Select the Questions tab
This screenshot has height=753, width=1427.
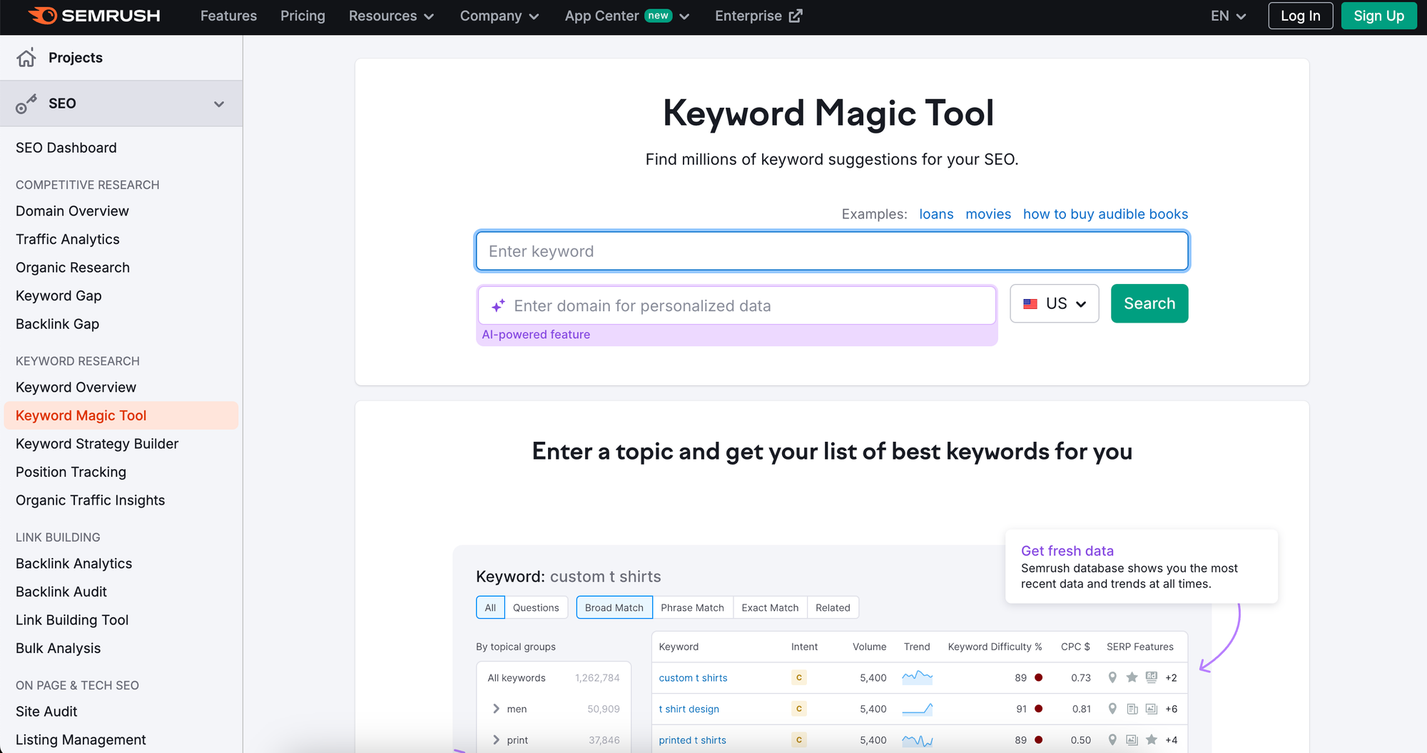tap(536, 607)
